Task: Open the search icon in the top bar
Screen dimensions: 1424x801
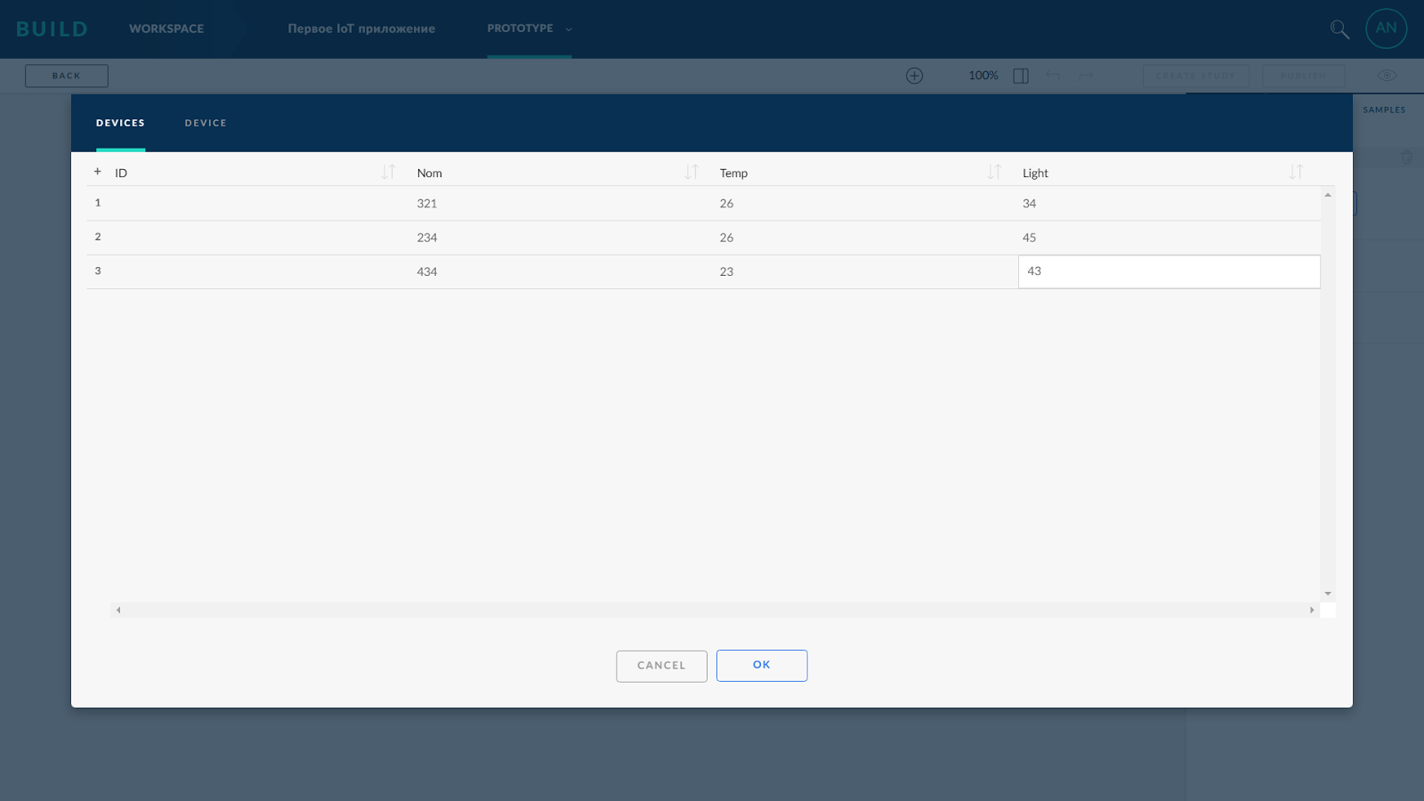Action: [x=1339, y=28]
